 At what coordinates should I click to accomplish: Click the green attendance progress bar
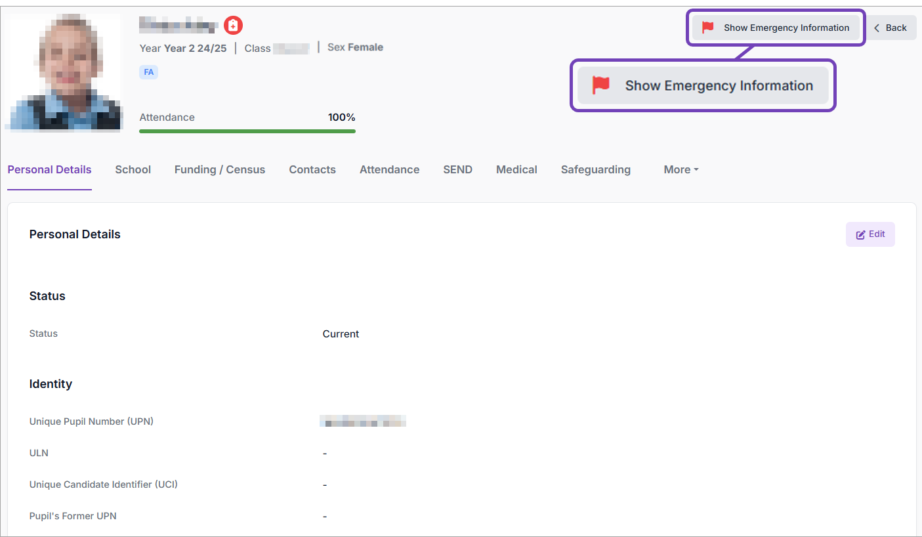[x=247, y=131]
